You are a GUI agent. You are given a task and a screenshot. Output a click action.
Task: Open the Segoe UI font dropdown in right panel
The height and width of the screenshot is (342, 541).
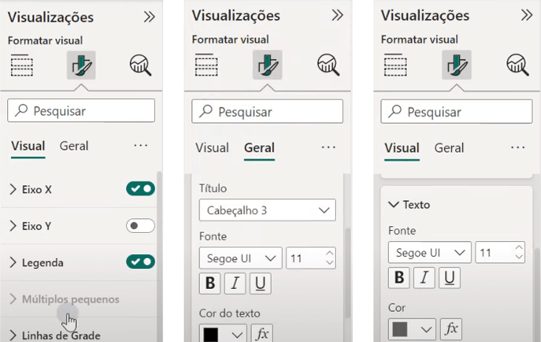(x=430, y=253)
